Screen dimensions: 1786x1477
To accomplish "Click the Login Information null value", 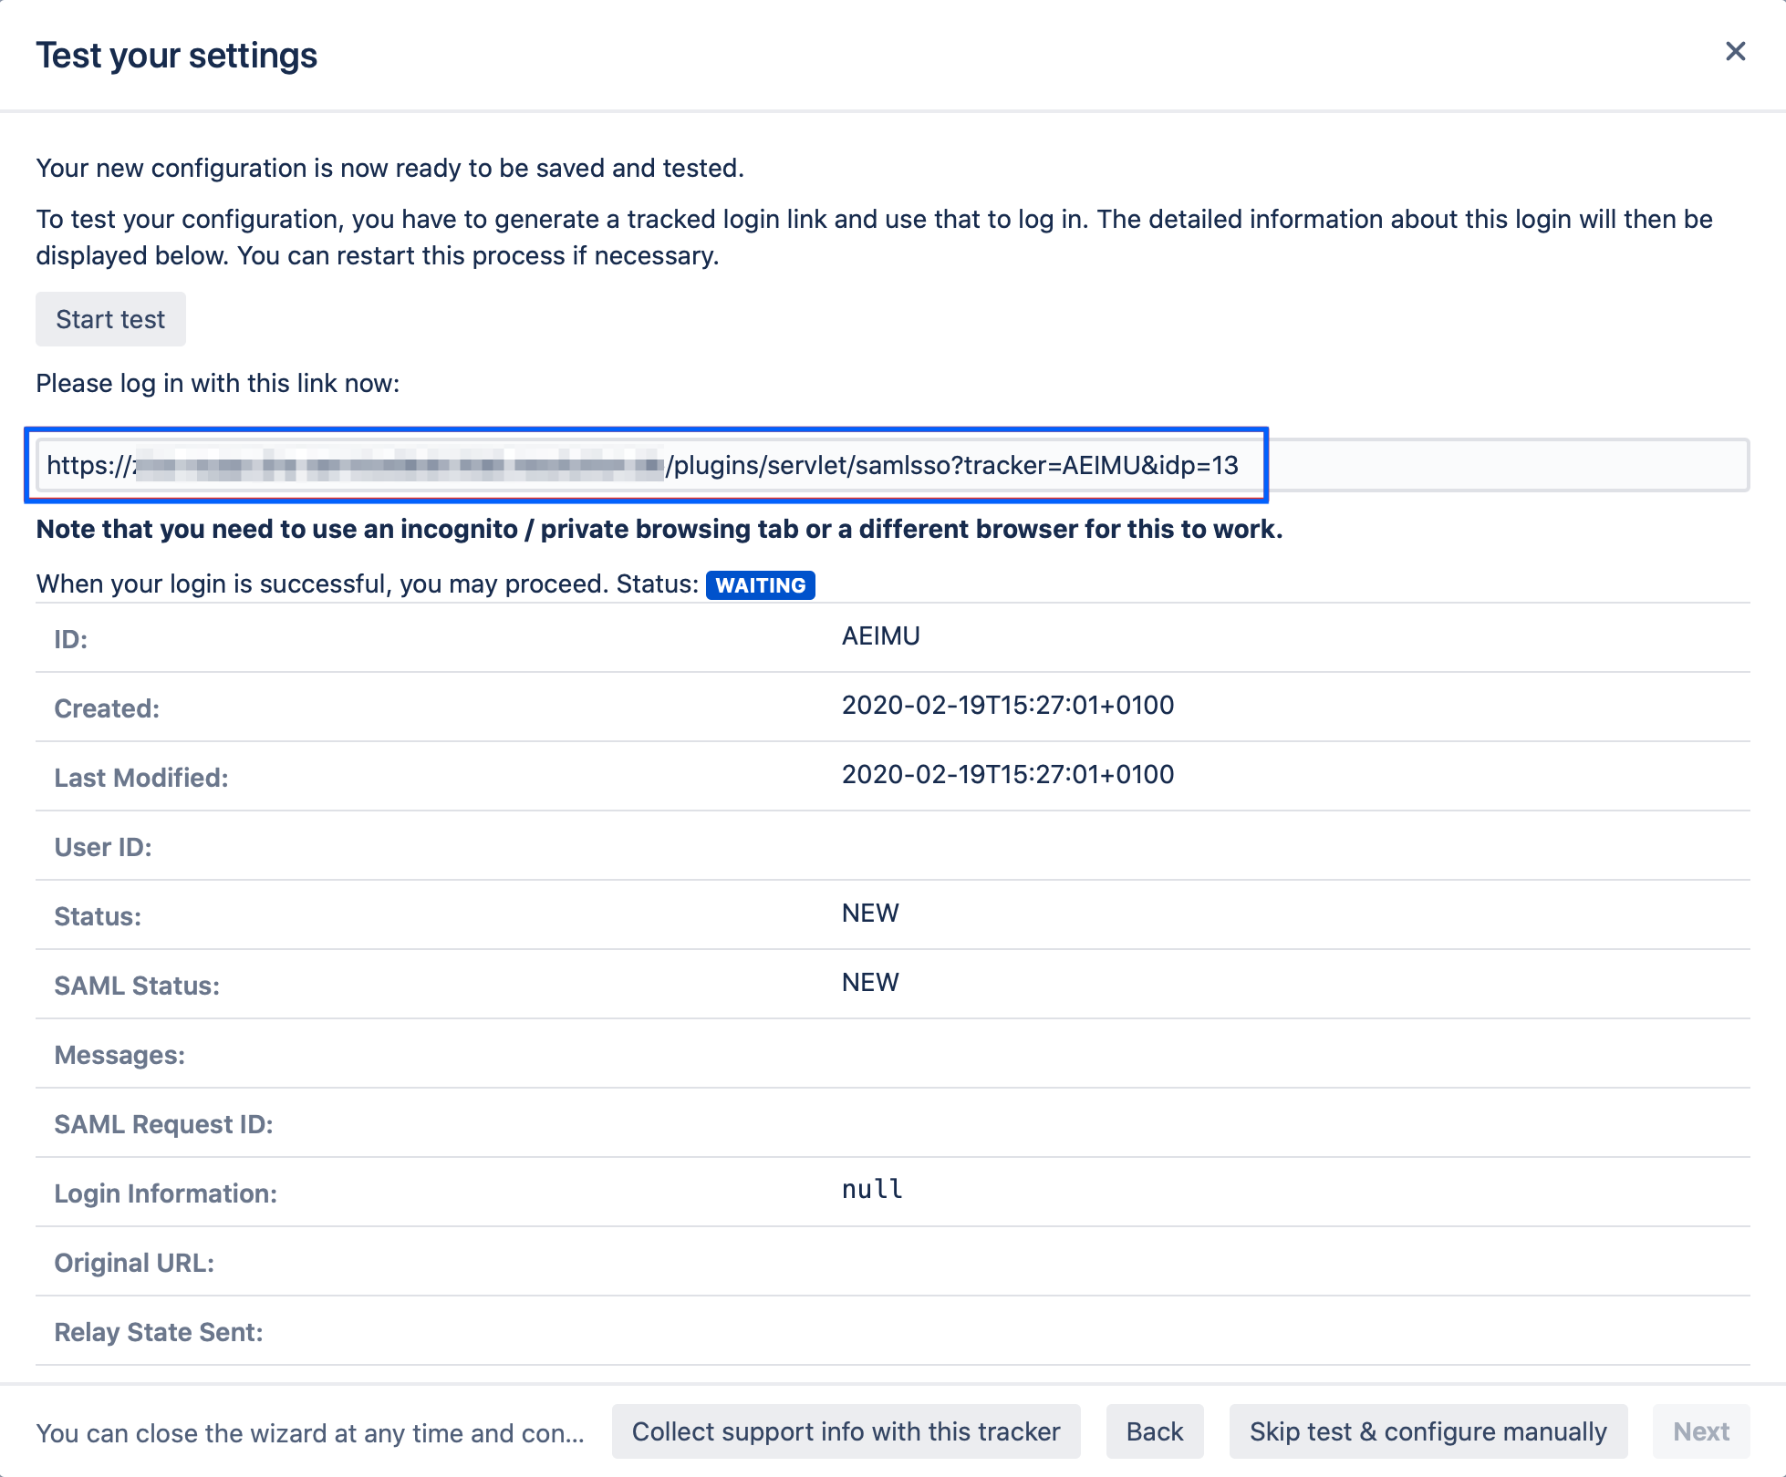I will [872, 1190].
